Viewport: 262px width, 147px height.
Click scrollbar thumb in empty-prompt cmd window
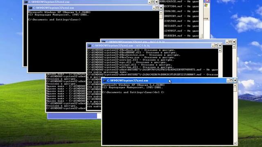[161, 16]
